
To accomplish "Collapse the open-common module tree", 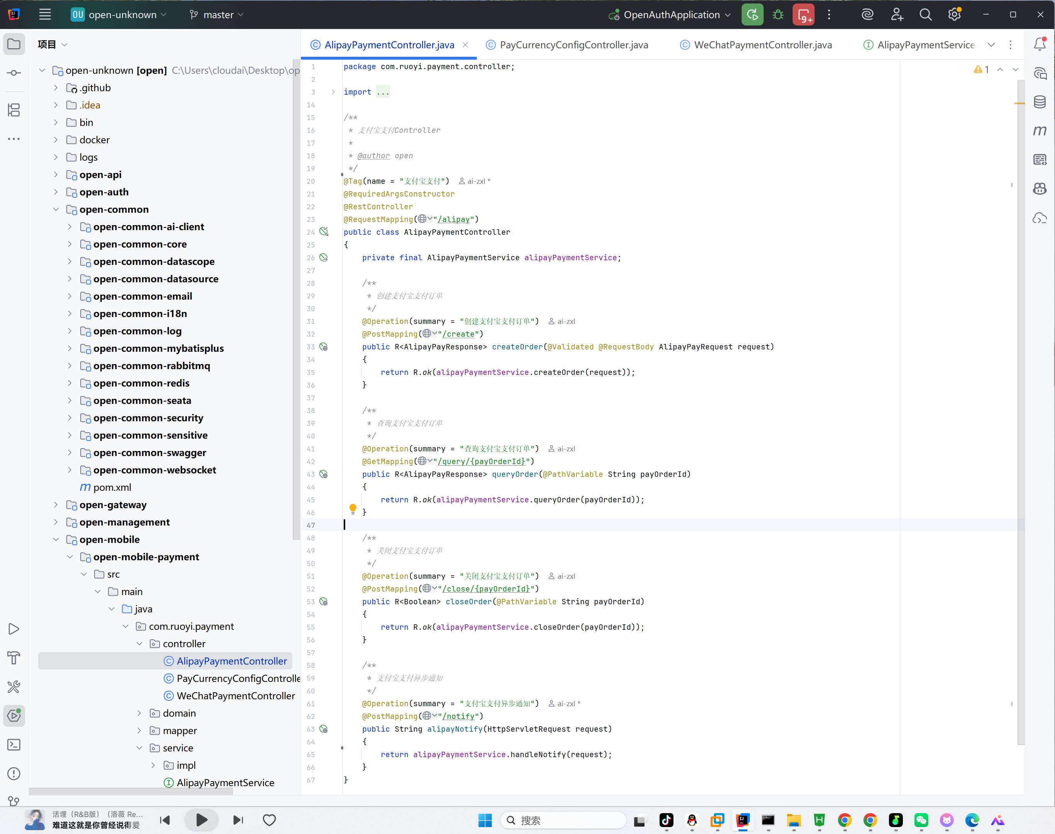I will [56, 210].
